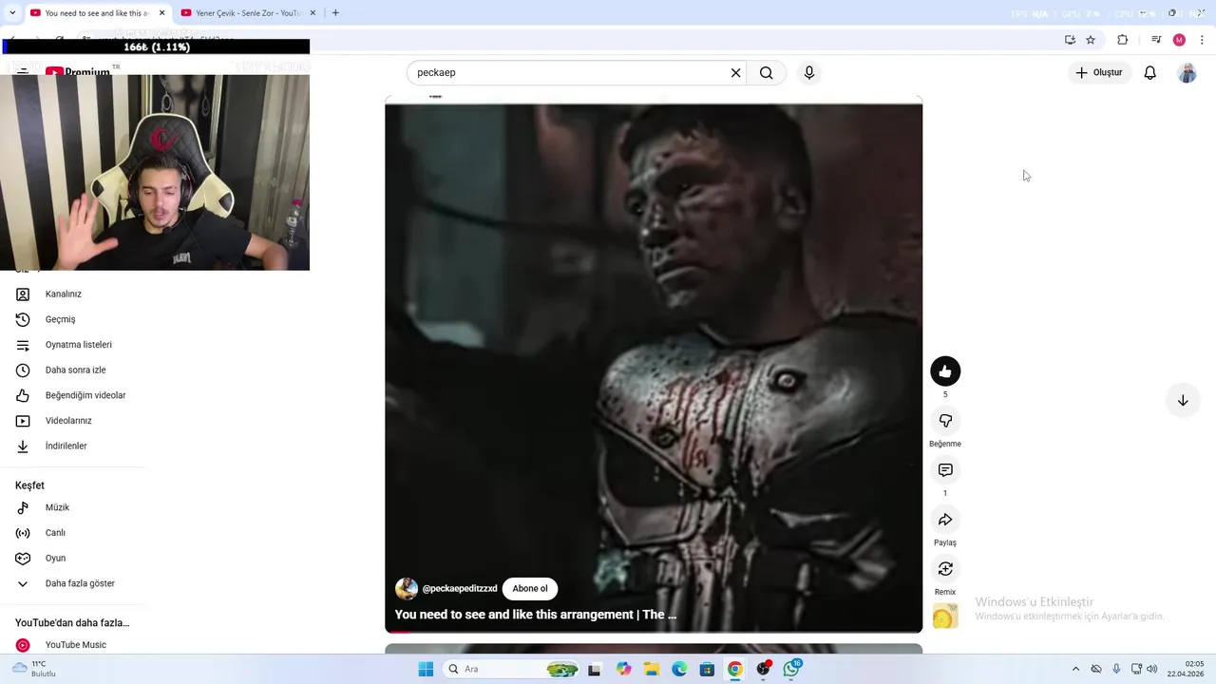
Task: Subscribe with the Abone ol button
Action: [530, 588]
